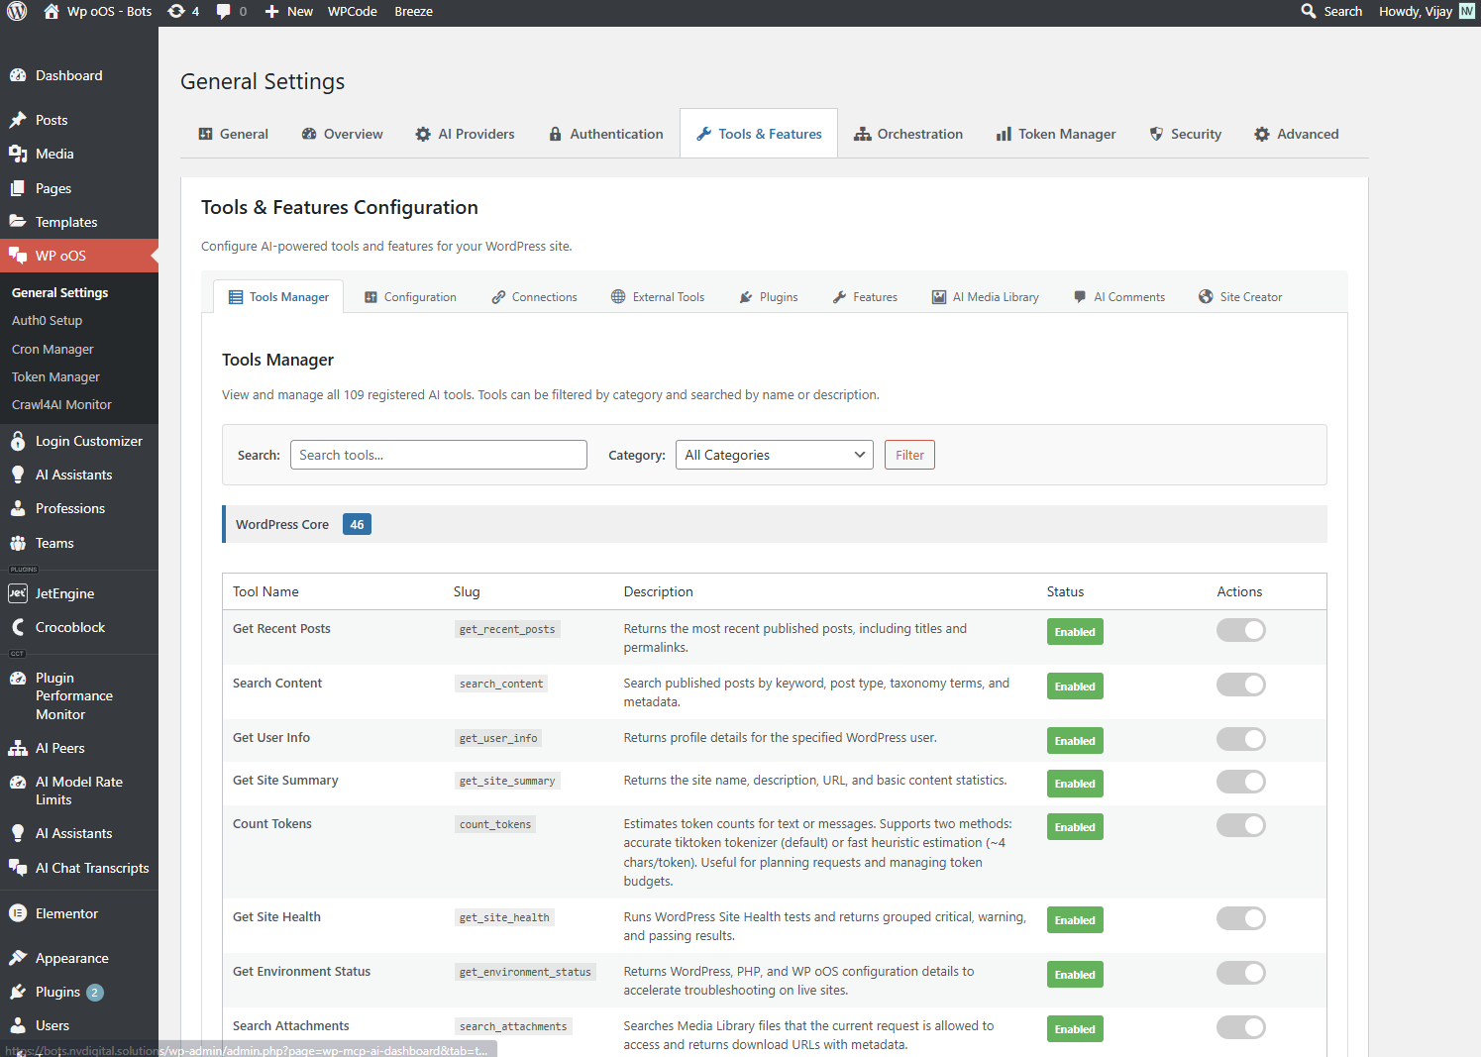1481x1057 pixels.
Task: Open Cron Manager from the sidebar
Action: (x=52, y=349)
